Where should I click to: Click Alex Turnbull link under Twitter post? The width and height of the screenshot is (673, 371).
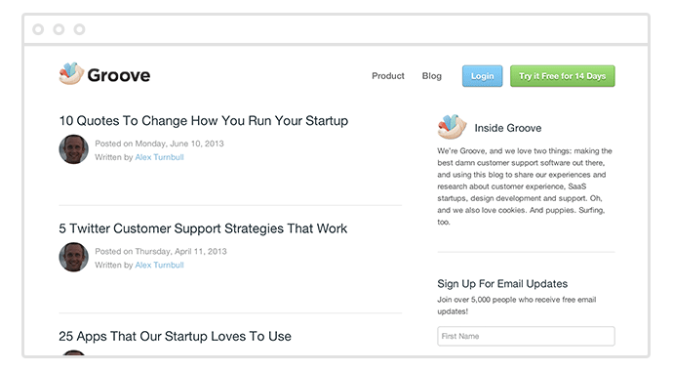pyautogui.click(x=159, y=266)
